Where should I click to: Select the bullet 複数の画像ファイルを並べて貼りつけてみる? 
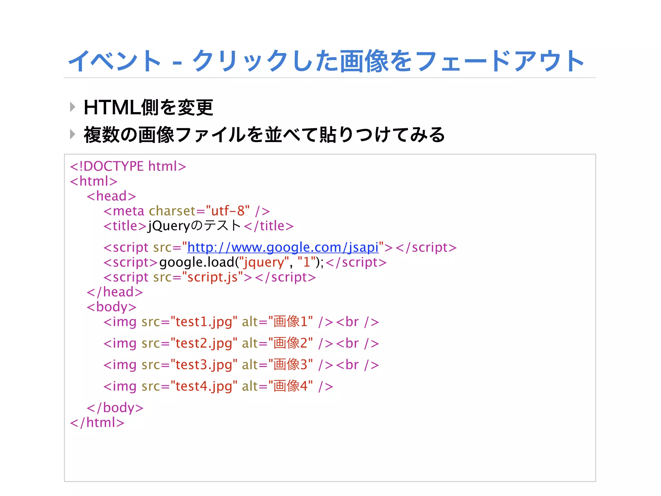tap(264, 135)
